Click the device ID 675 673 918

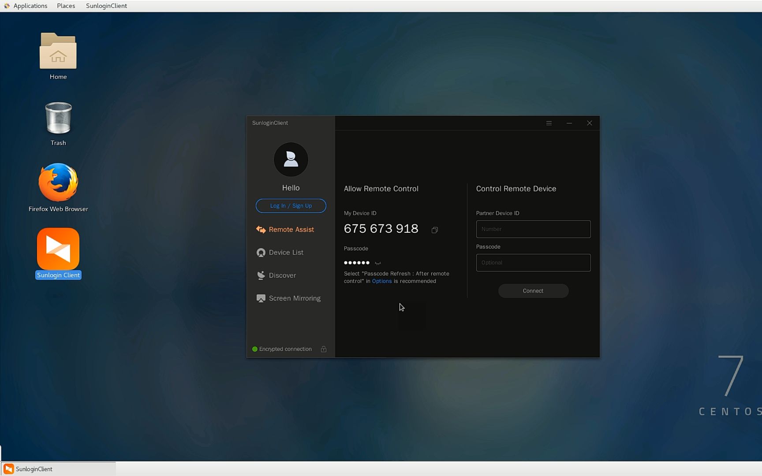pos(381,229)
